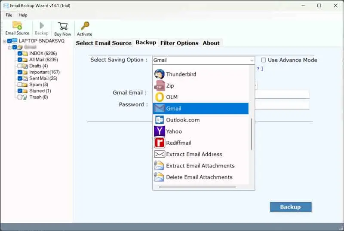Select Outlook.com as saving option
Screen dimensions: 344x231
click(x=183, y=120)
